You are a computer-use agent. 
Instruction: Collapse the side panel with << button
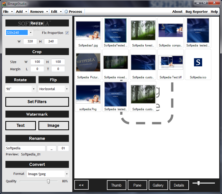(x=81, y=185)
